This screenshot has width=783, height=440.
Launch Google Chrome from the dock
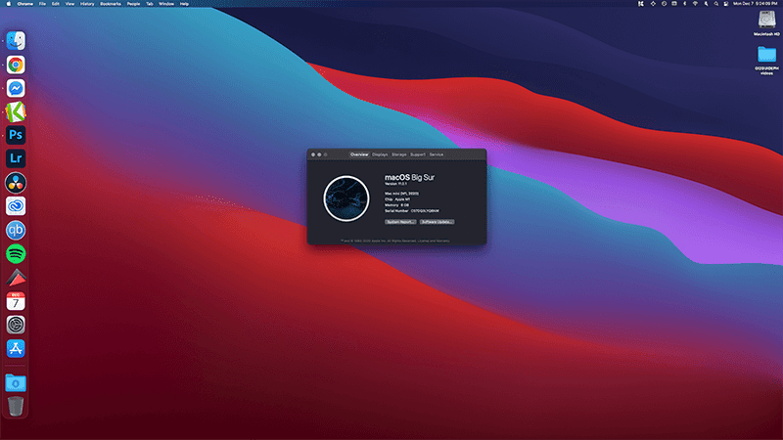coord(16,65)
